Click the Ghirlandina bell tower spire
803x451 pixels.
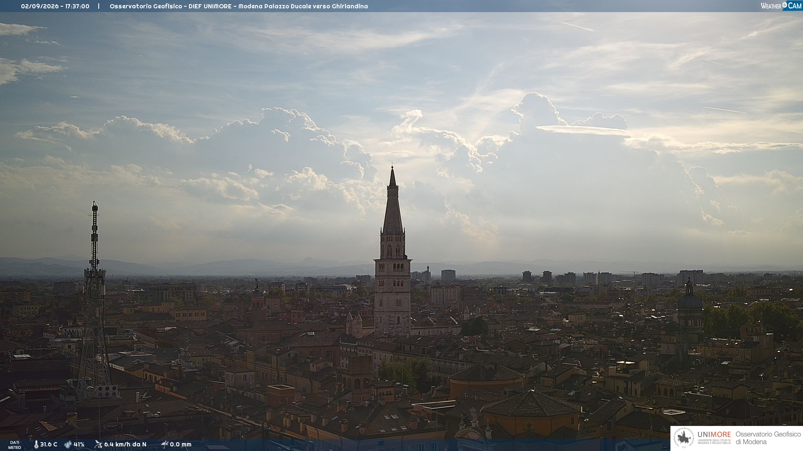pyautogui.click(x=392, y=200)
